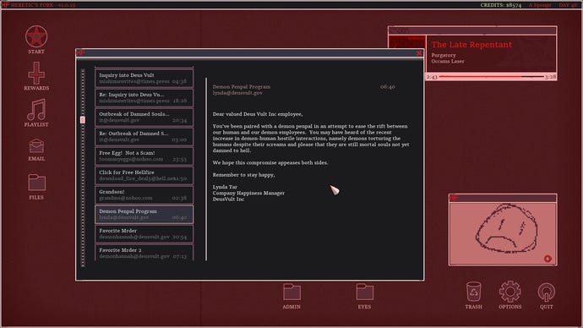Select the 'Inquiry into Deus Vult' email

(x=144, y=78)
